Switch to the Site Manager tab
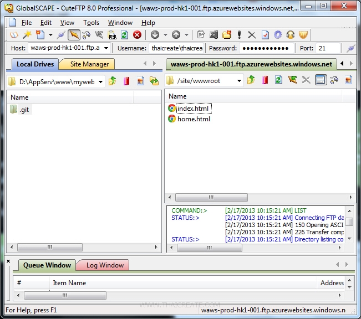 click(x=89, y=64)
